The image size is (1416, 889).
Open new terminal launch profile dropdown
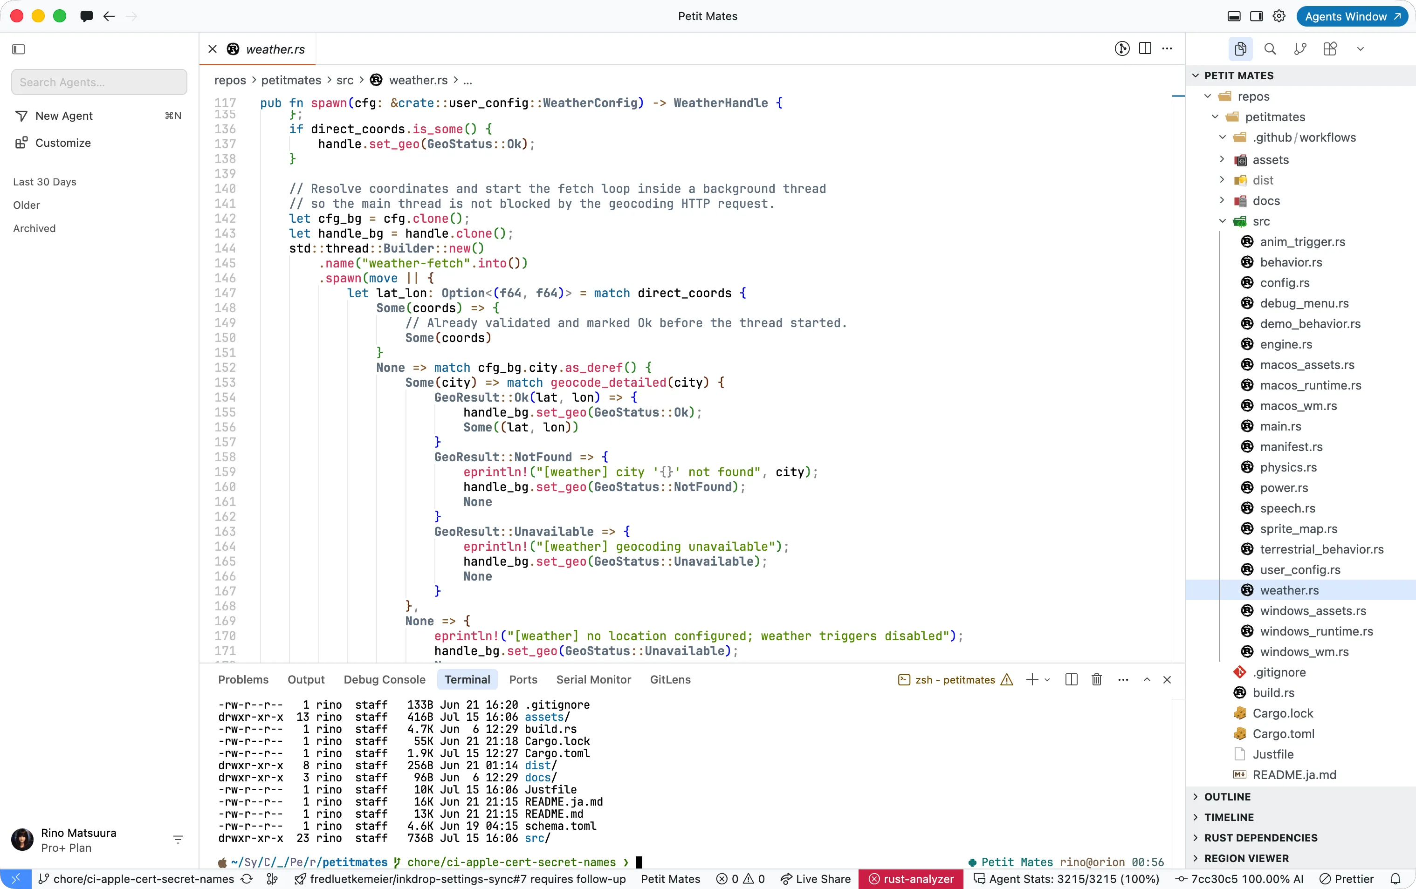point(1047,680)
